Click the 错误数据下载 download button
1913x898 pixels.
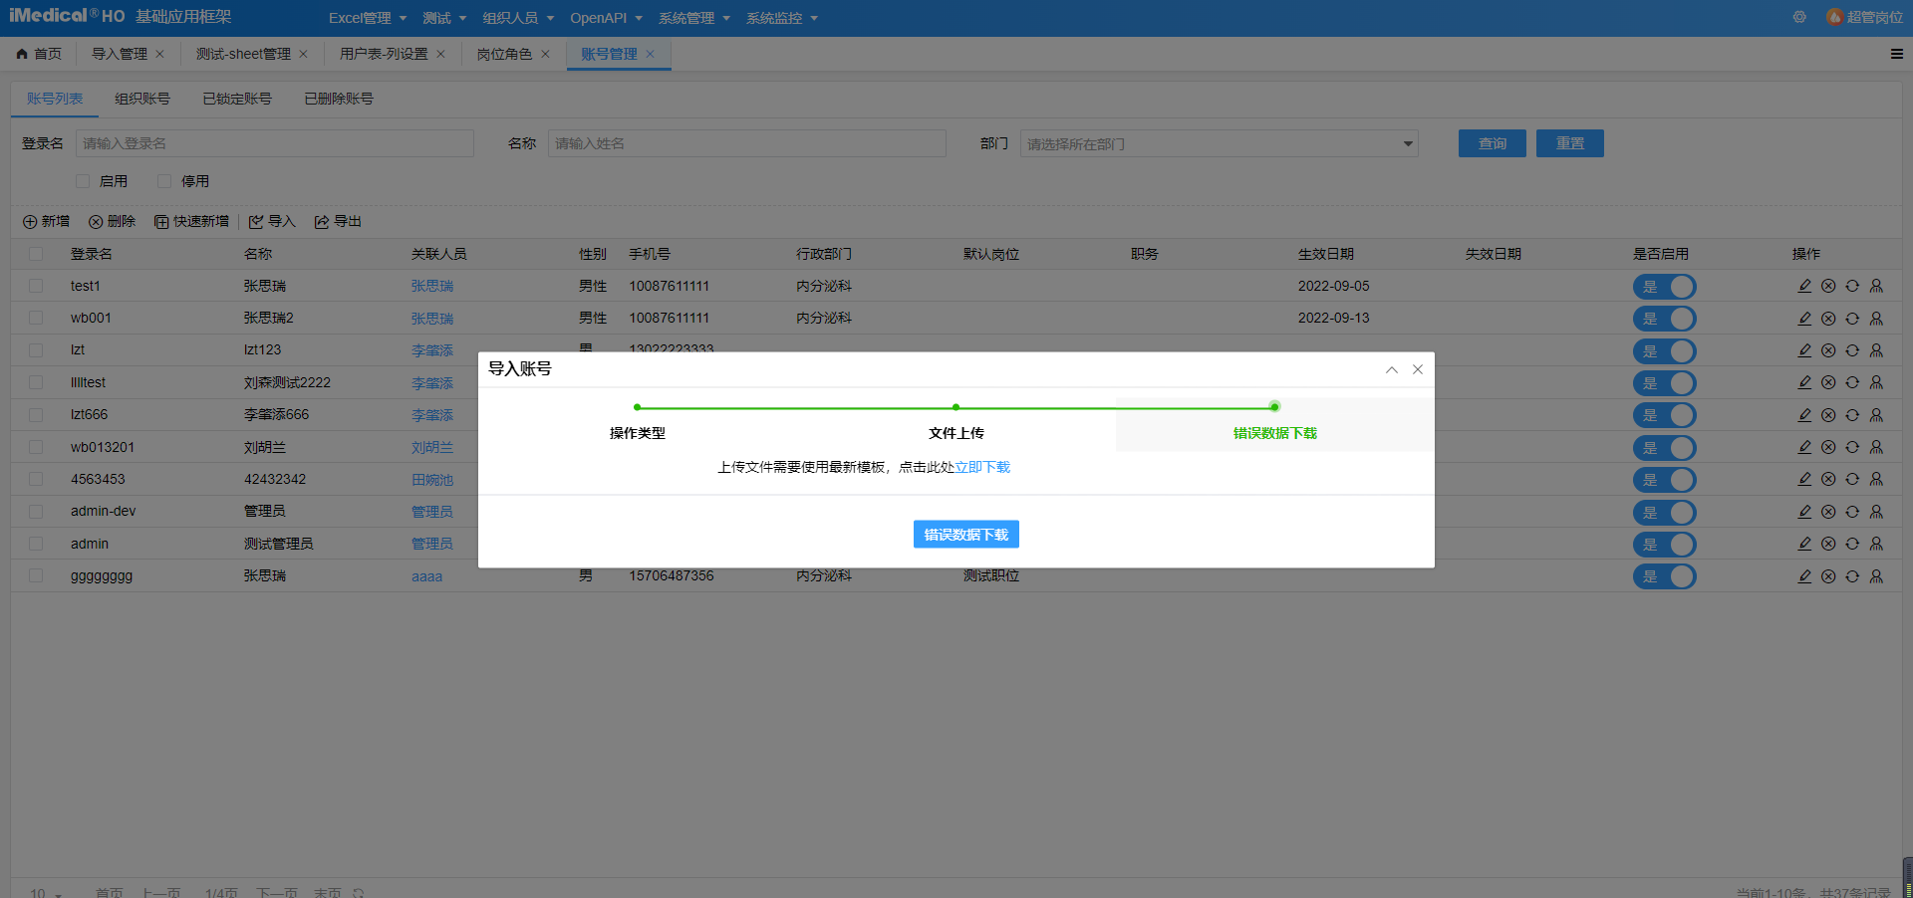tap(965, 534)
